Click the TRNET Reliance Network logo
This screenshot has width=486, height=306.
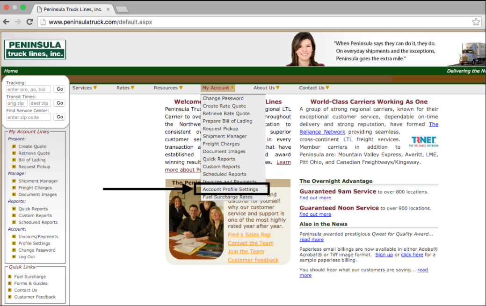[423, 141]
